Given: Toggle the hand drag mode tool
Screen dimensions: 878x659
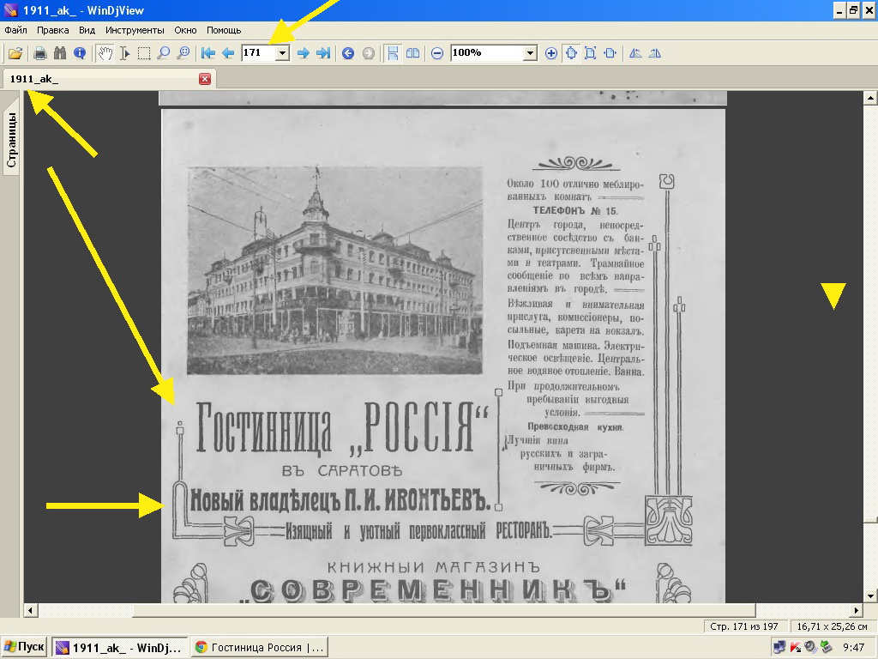Looking at the screenshot, I should (105, 53).
